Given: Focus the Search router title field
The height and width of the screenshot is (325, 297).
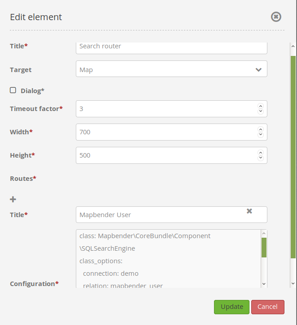Looking at the screenshot, I should (171, 47).
